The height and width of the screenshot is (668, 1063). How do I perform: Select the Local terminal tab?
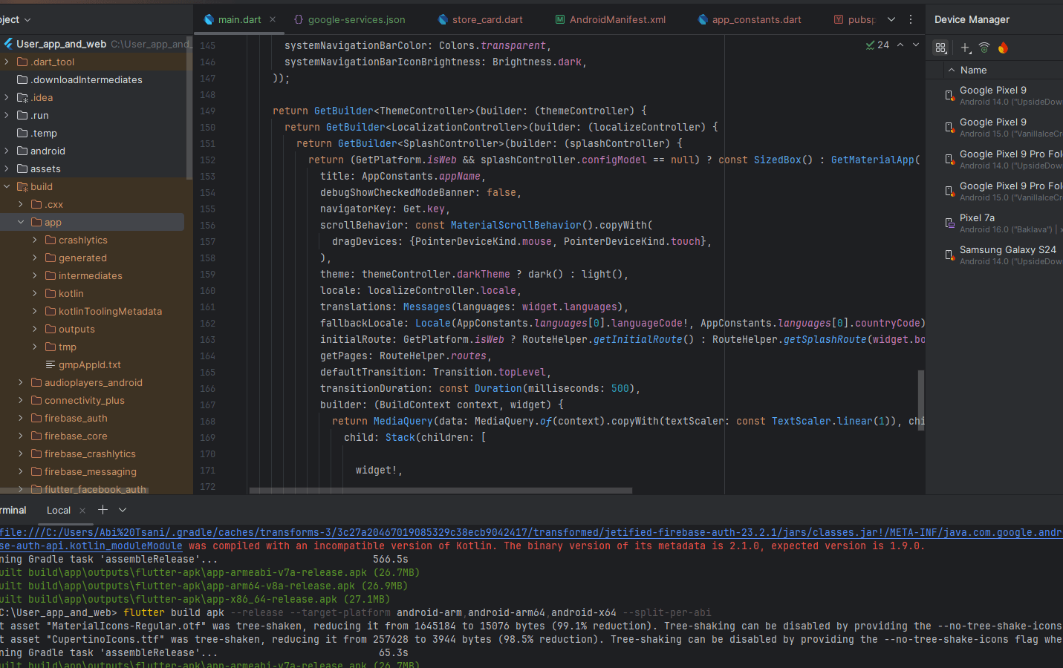[x=59, y=510]
